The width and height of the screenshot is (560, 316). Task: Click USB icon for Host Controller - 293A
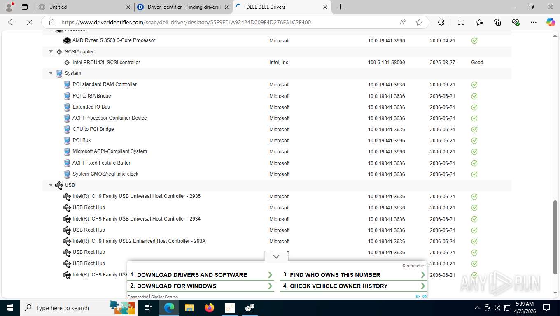tap(67, 241)
